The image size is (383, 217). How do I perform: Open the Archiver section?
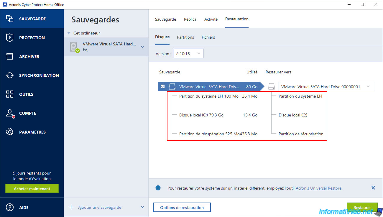pos(32,57)
